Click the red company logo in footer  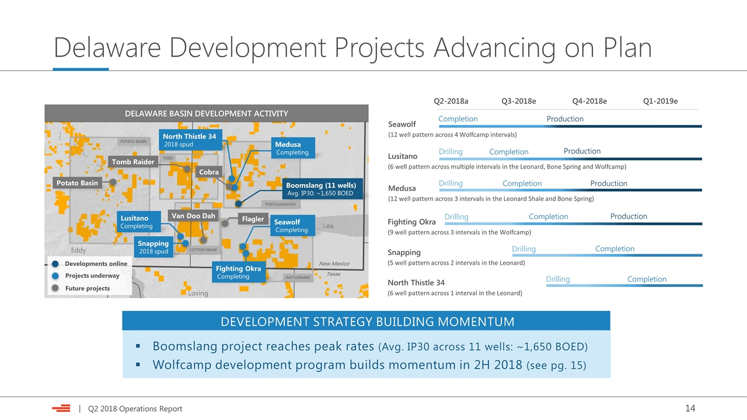click(x=61, y=408)
